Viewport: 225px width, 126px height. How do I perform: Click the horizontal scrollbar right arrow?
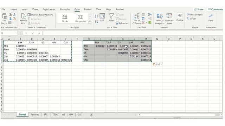pyautogui.click(x=221, y=115)
